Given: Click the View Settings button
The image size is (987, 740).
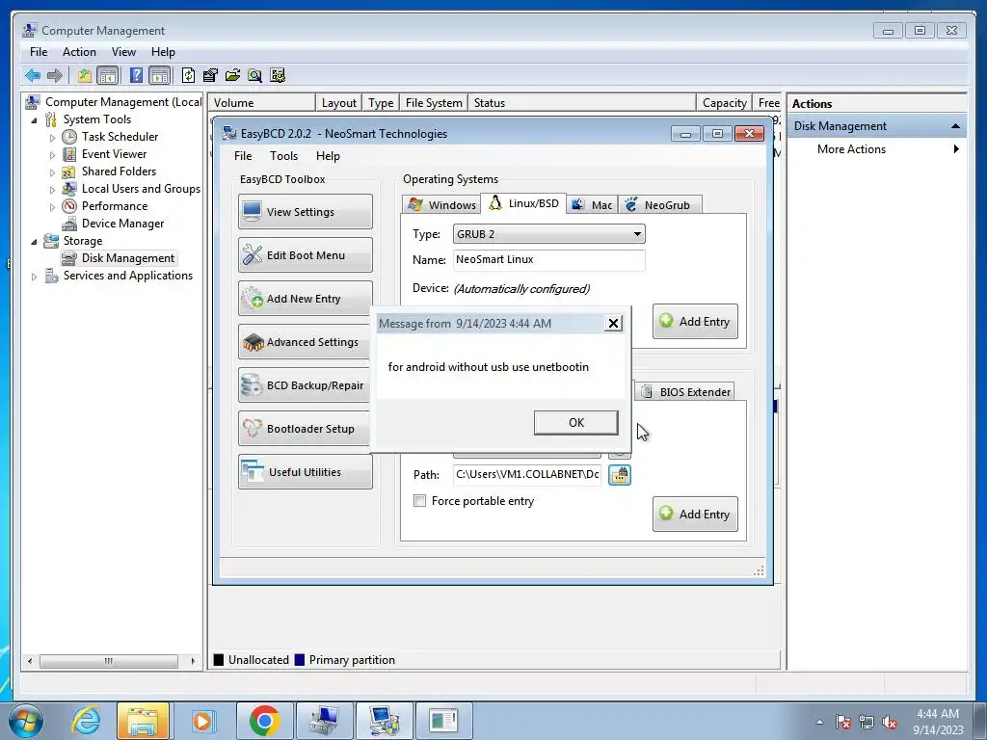Looking at the screenshot, I should [306, 211].
